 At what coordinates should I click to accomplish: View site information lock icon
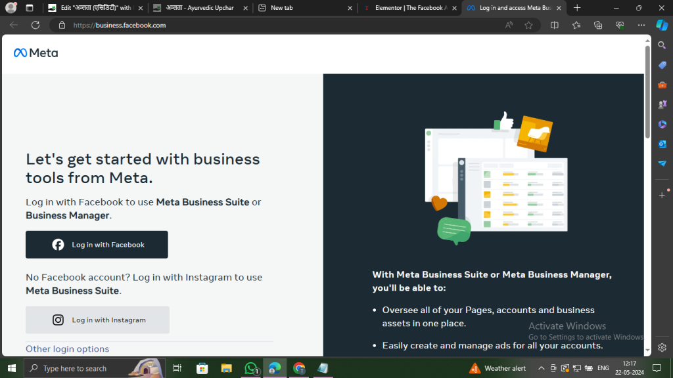click(x=62, y=26)
